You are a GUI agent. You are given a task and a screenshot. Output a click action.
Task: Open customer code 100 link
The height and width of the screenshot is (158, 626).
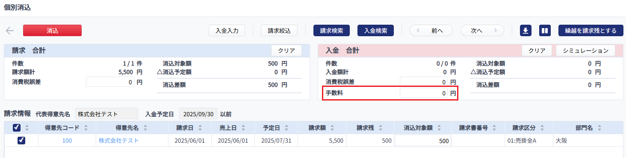click(67, 141)
